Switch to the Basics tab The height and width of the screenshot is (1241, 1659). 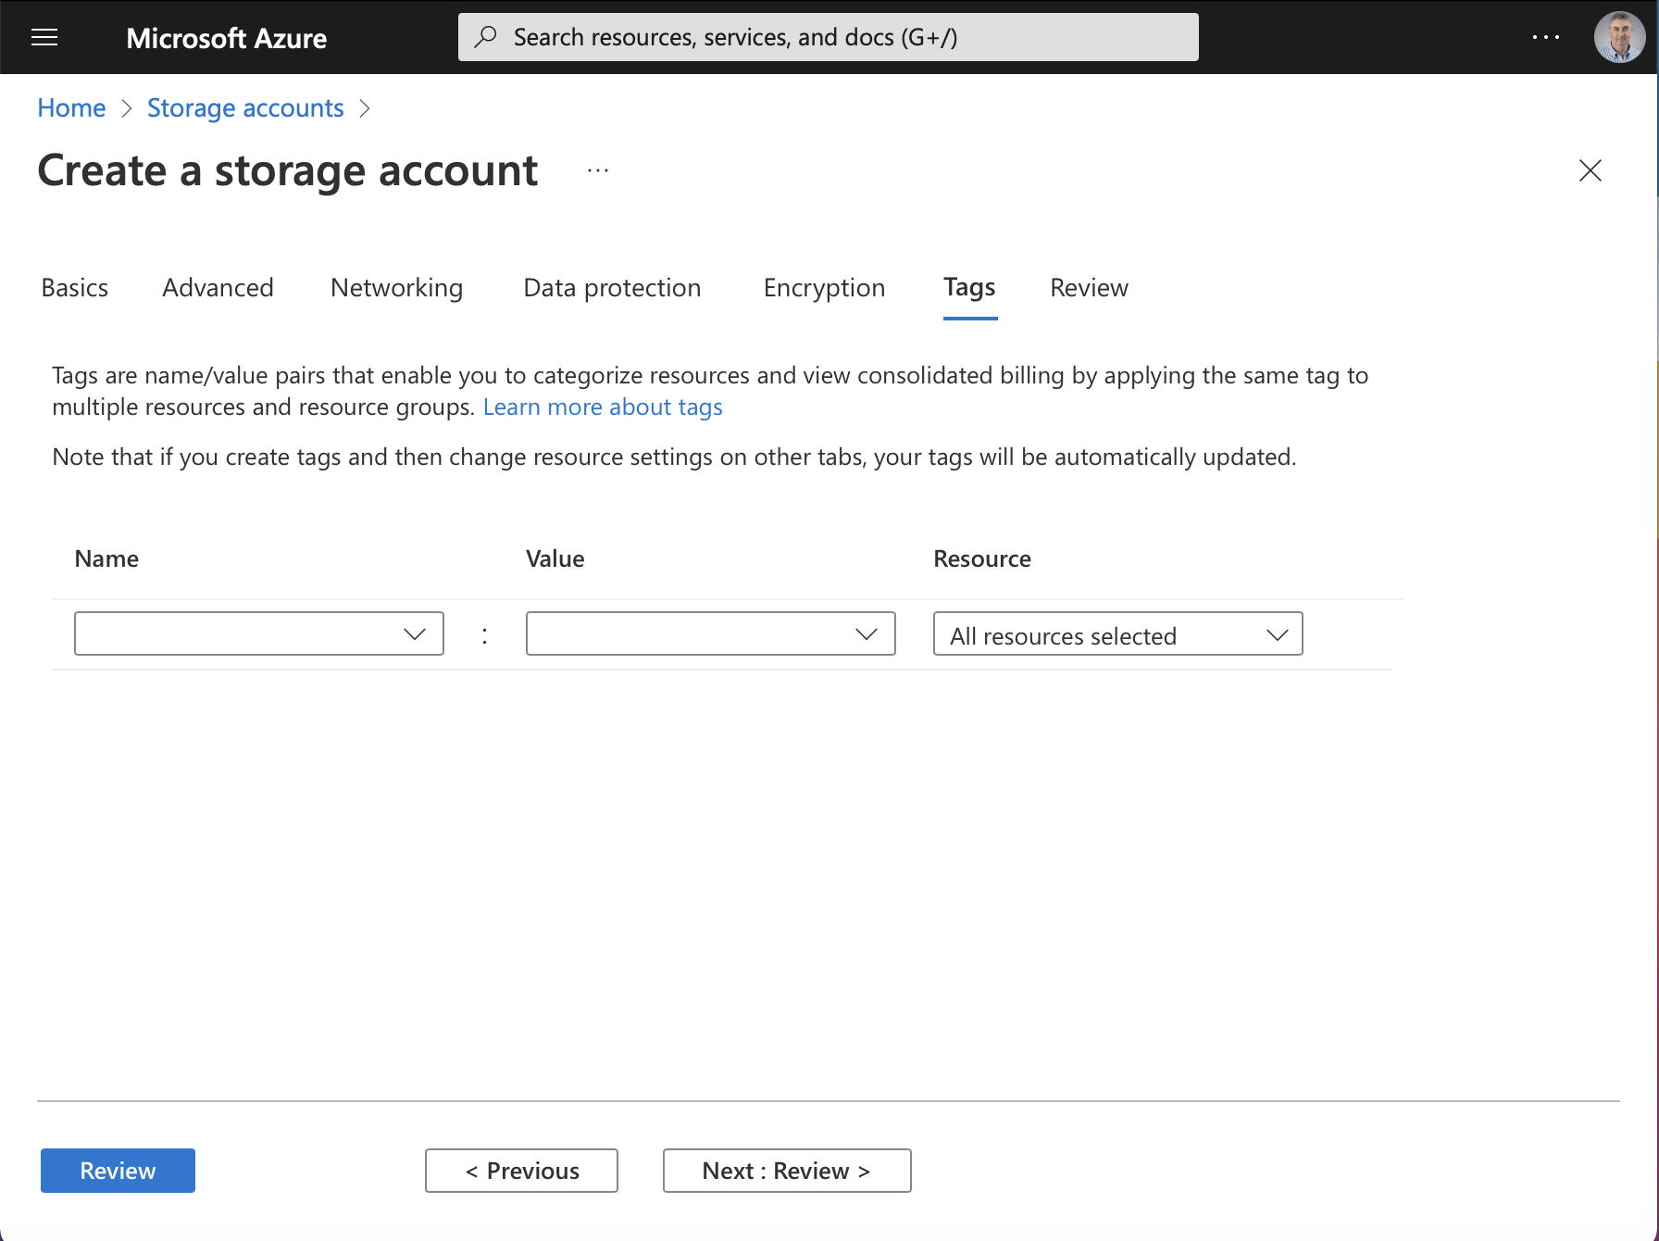coord(75,288)
